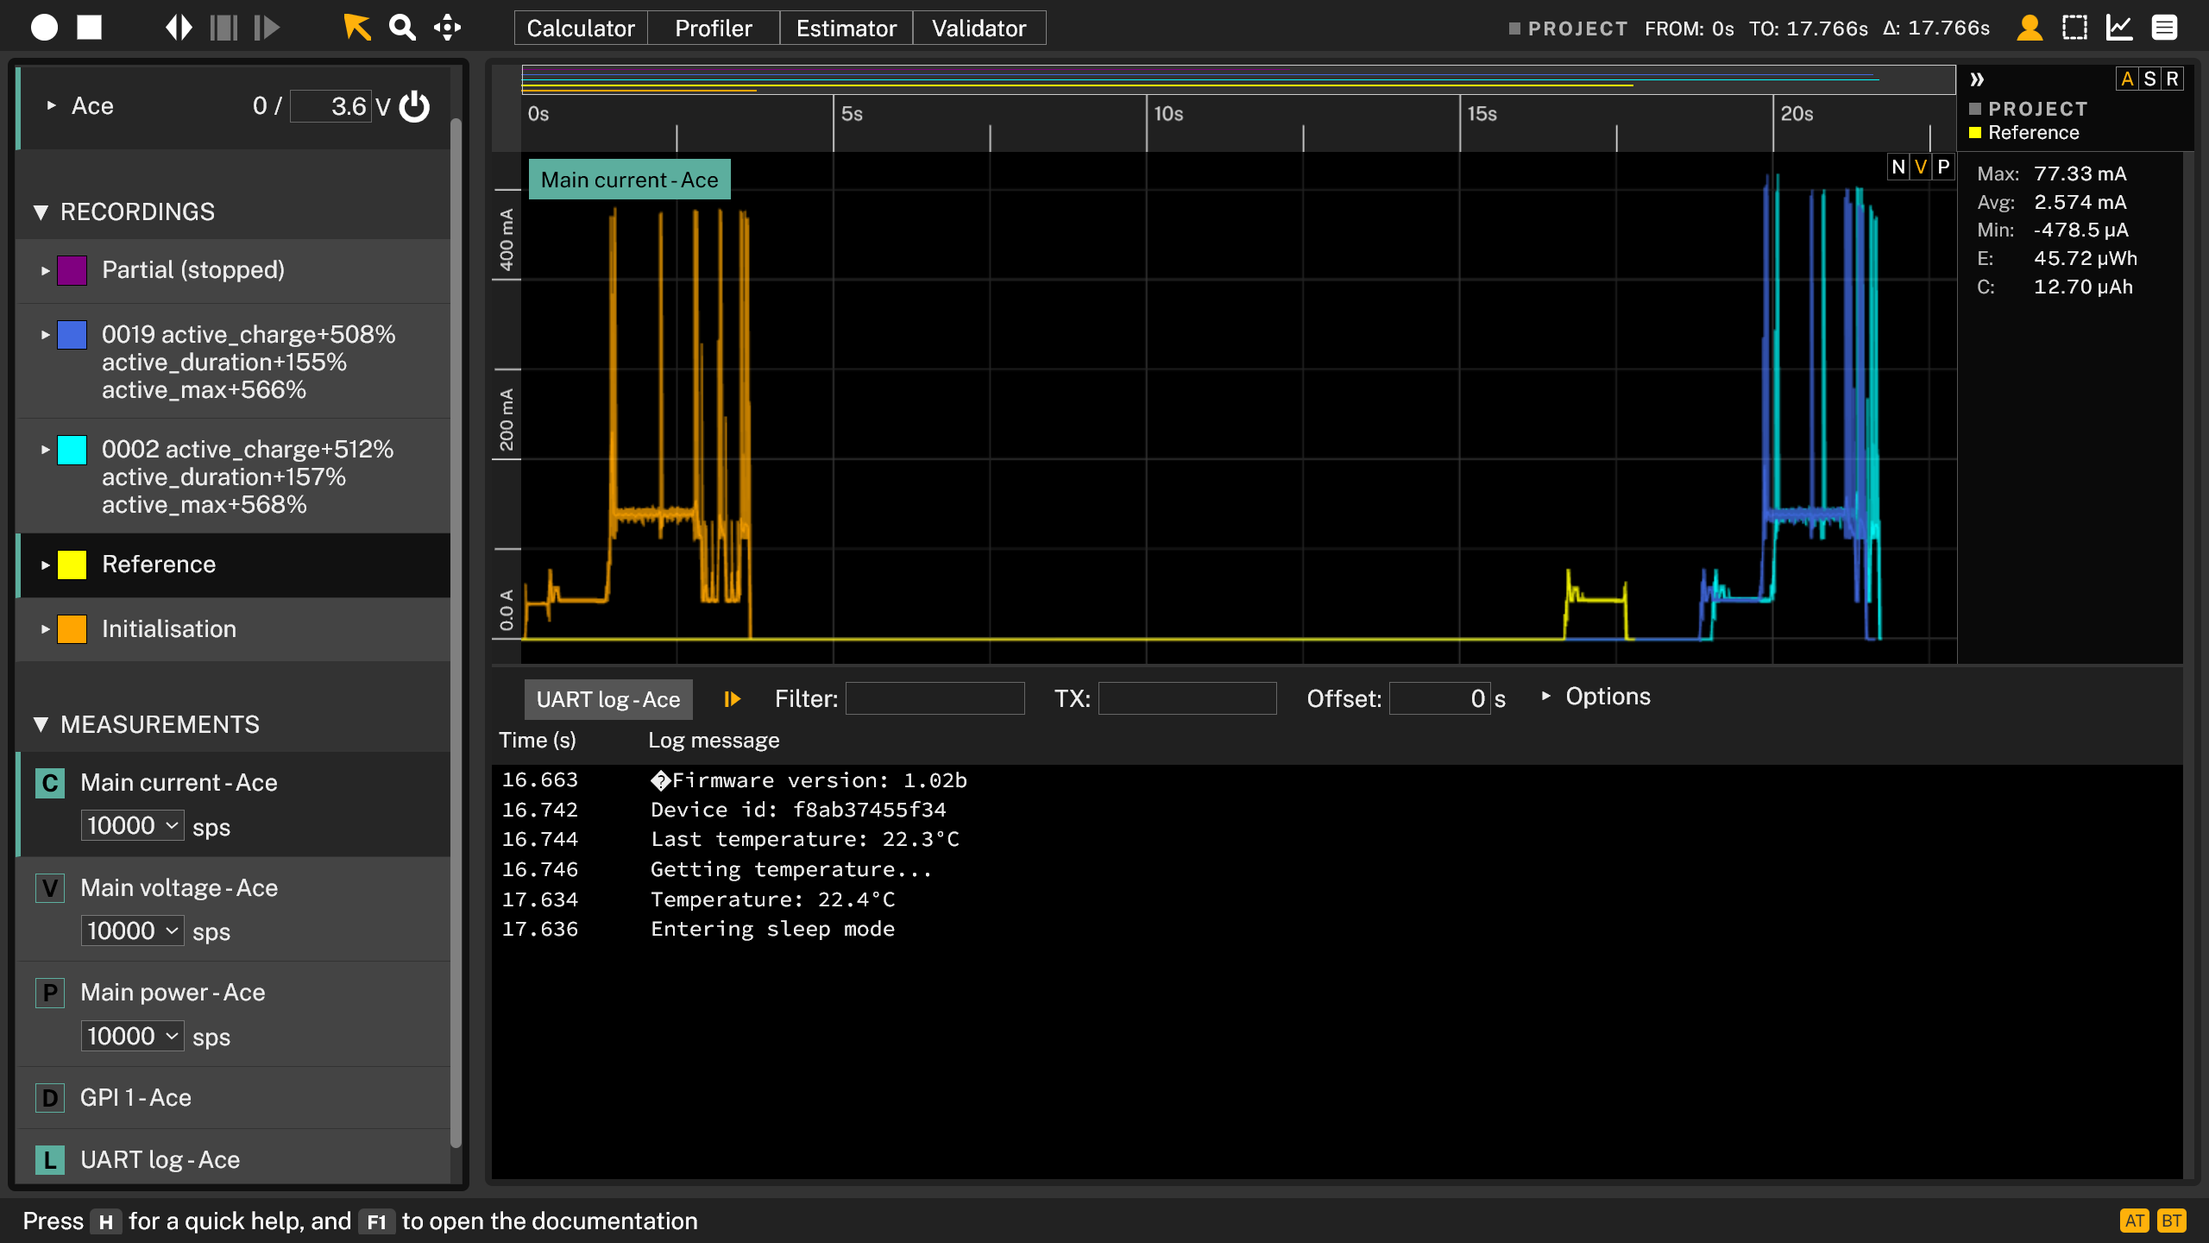Open the list menu icon at top right
Screen dimensions: 2209x1243
click(x=2164, y=28)
